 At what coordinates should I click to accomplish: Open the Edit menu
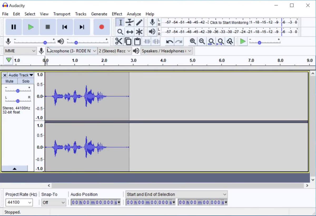pos(17,14)
